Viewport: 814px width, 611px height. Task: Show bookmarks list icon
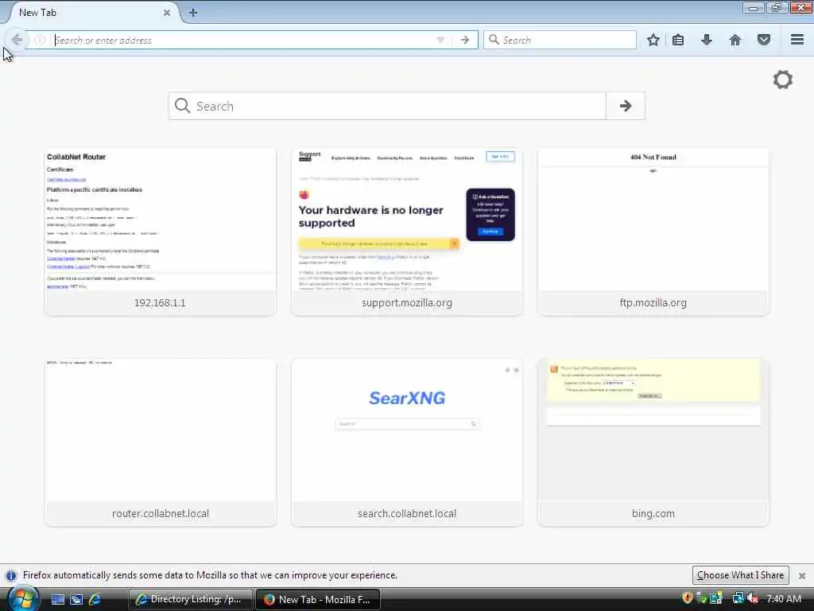(x=678, y=40)
